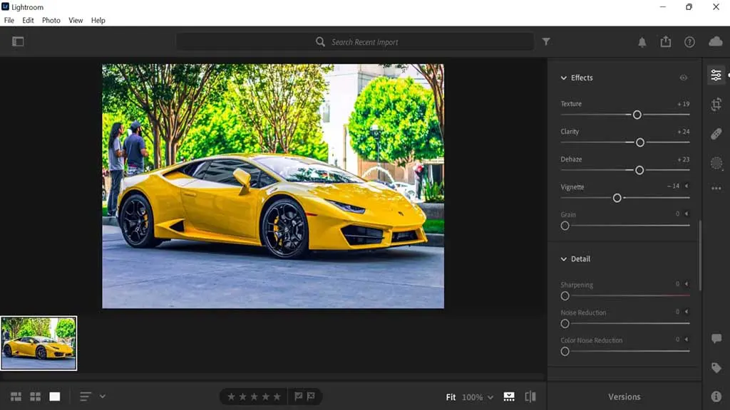The height and width of the screenshot is (410, 730).
Task: Open the View menu
Action: (x=76, y=21)
